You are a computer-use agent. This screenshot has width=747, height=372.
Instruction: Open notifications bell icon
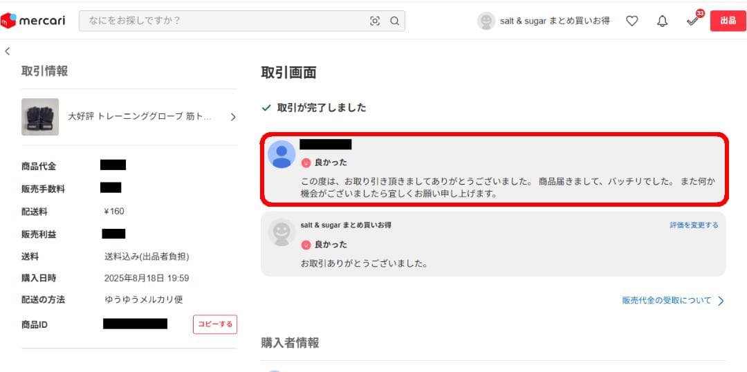coord(662,21)
